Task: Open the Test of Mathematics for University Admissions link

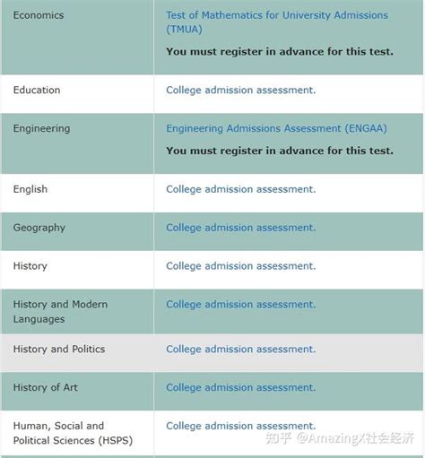Action: click(x=277, y=22)
